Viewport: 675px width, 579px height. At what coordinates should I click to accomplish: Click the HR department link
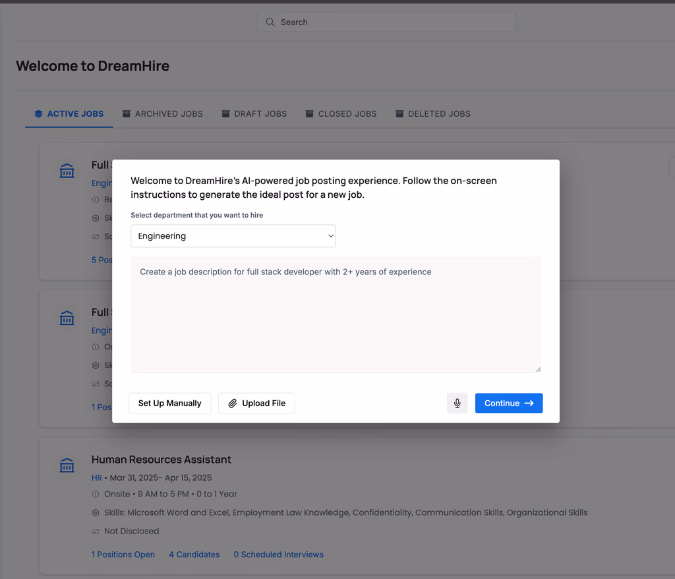97,477
